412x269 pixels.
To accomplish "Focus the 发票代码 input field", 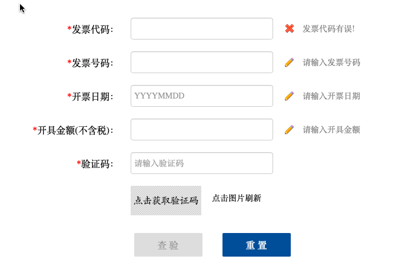I will click(x=201, y=29).
